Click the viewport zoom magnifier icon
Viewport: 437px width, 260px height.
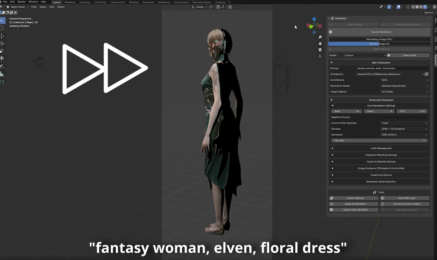tap(320, 37)
